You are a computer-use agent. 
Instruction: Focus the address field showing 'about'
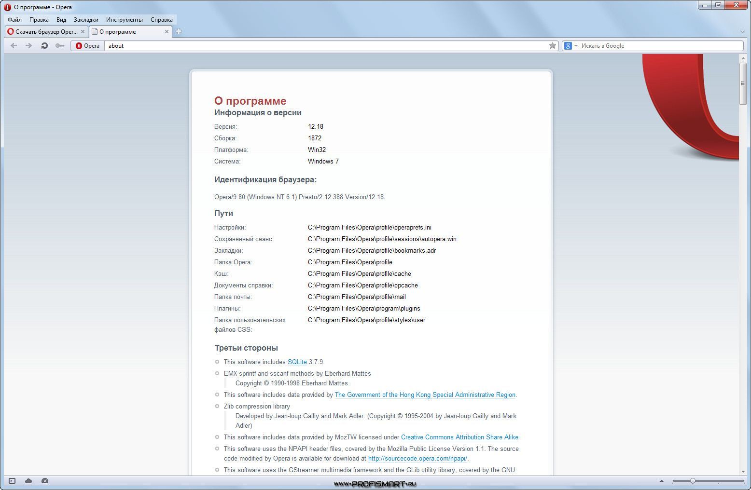tap(326, 46)
